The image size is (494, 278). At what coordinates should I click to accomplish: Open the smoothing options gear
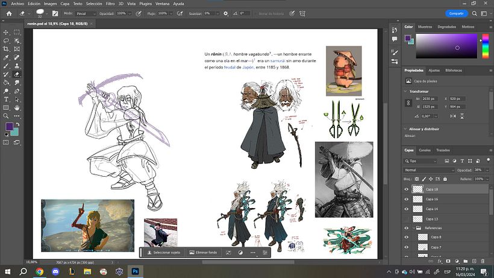click(x=225, y=13)
